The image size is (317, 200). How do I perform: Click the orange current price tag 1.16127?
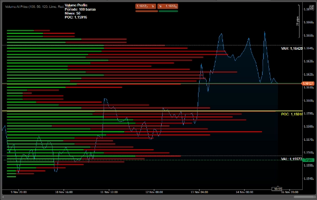(307, 84)
